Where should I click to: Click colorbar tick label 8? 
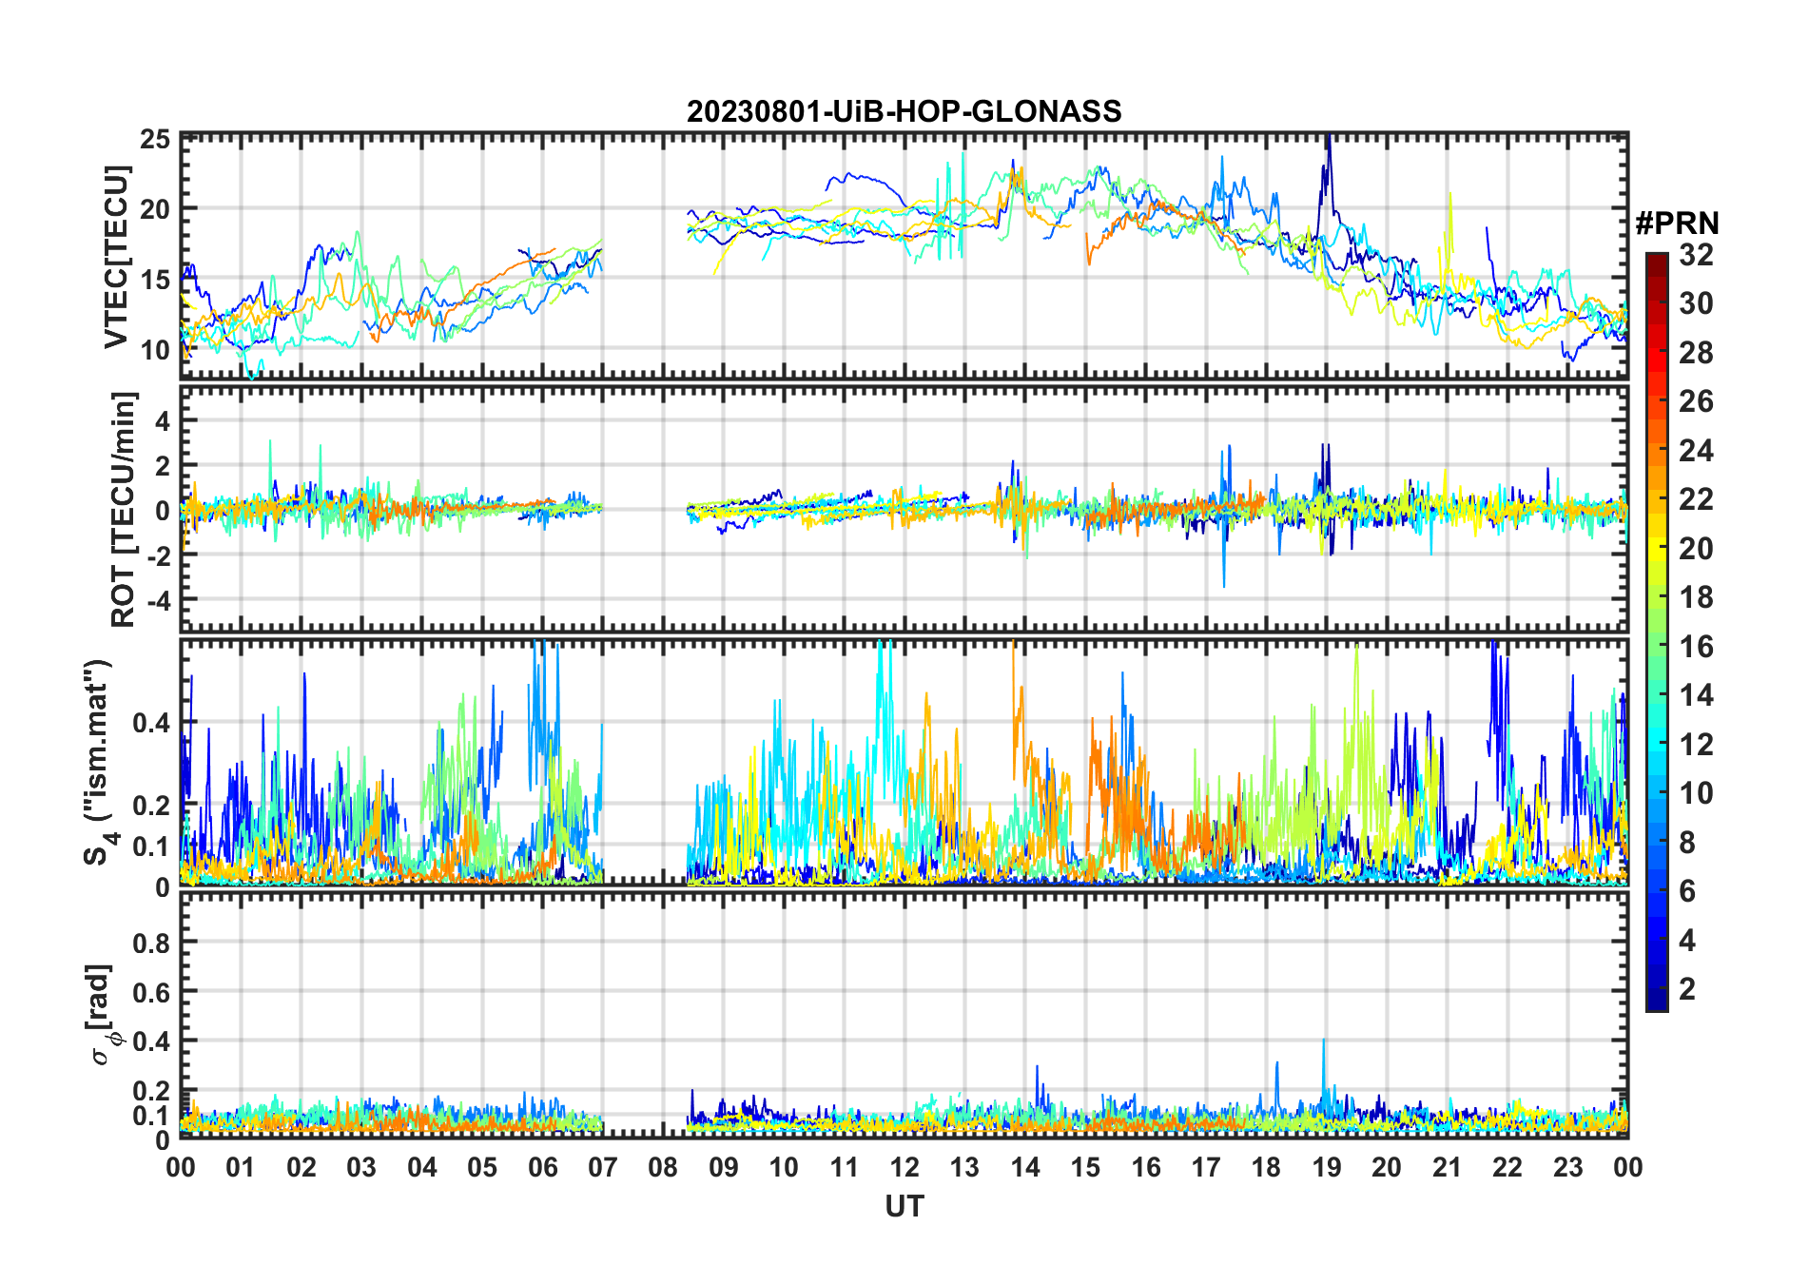1687,843
